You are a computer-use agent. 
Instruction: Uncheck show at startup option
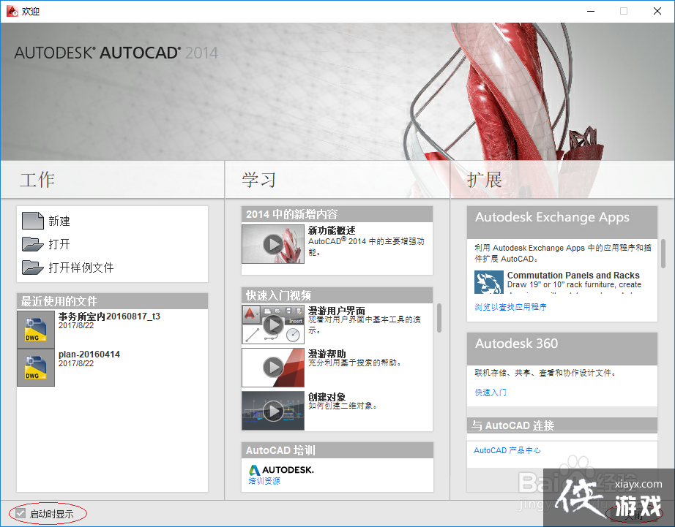[x=19, y=513]
